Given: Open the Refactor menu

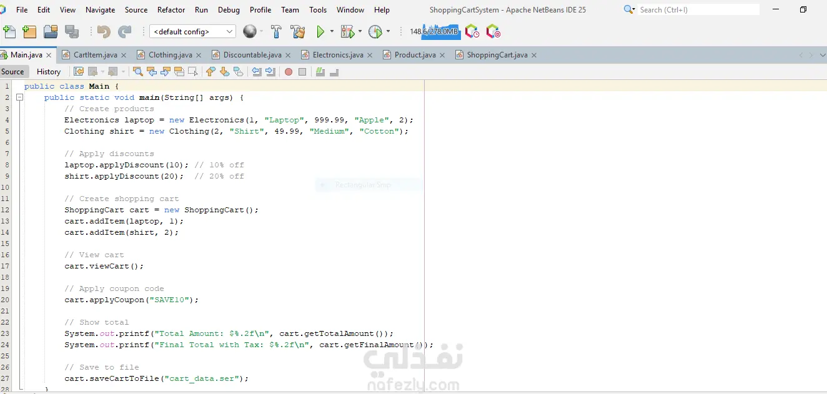Looking at the screenshot, I should pyautogui.click(x=171, y=10).
